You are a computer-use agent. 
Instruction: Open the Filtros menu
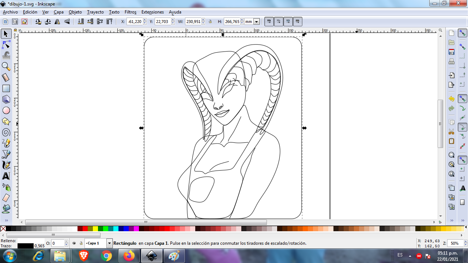click(131, 12)
